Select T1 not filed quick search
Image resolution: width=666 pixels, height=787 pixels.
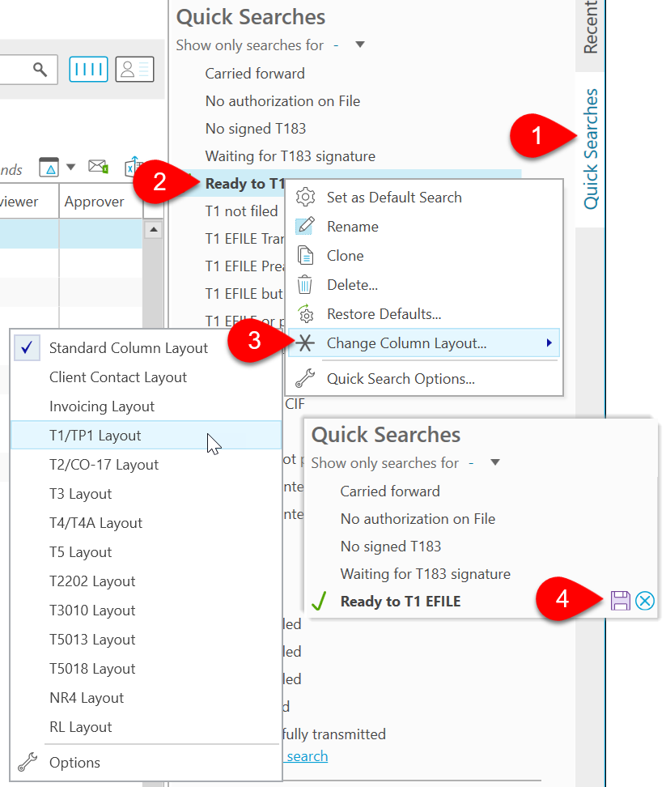click(x=241, y=211)
